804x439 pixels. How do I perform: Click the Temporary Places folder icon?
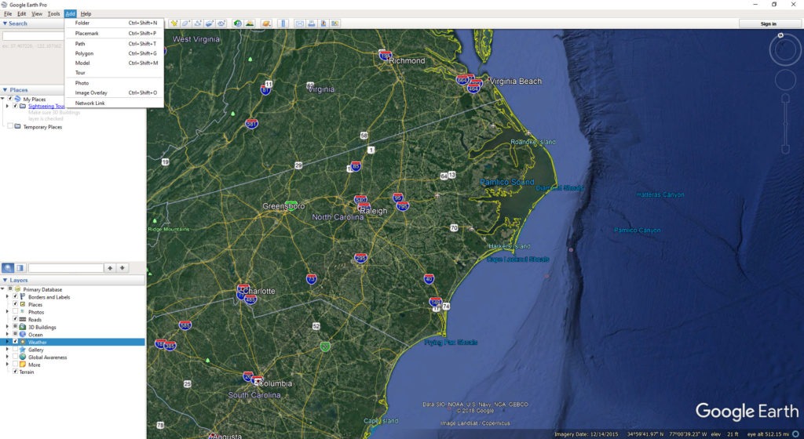18,126
